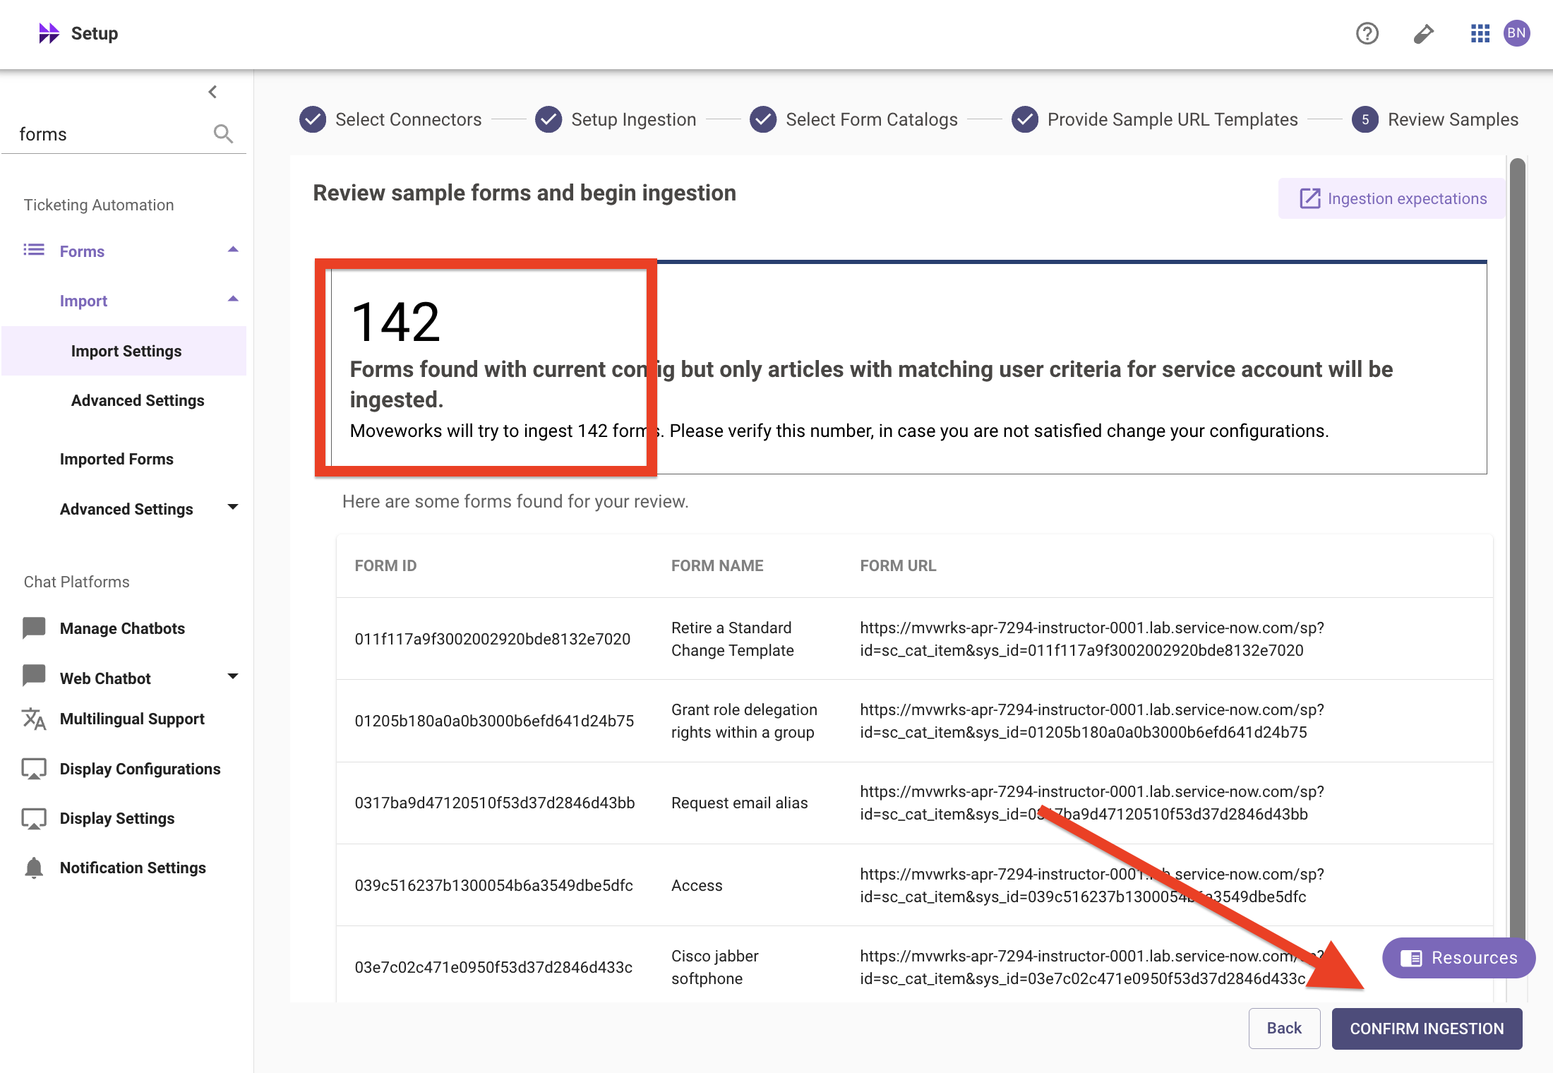The height and width of the screenshot is (1073, 1553).
Task: Go to Manage Chatbots
Action: coord(122,628)
